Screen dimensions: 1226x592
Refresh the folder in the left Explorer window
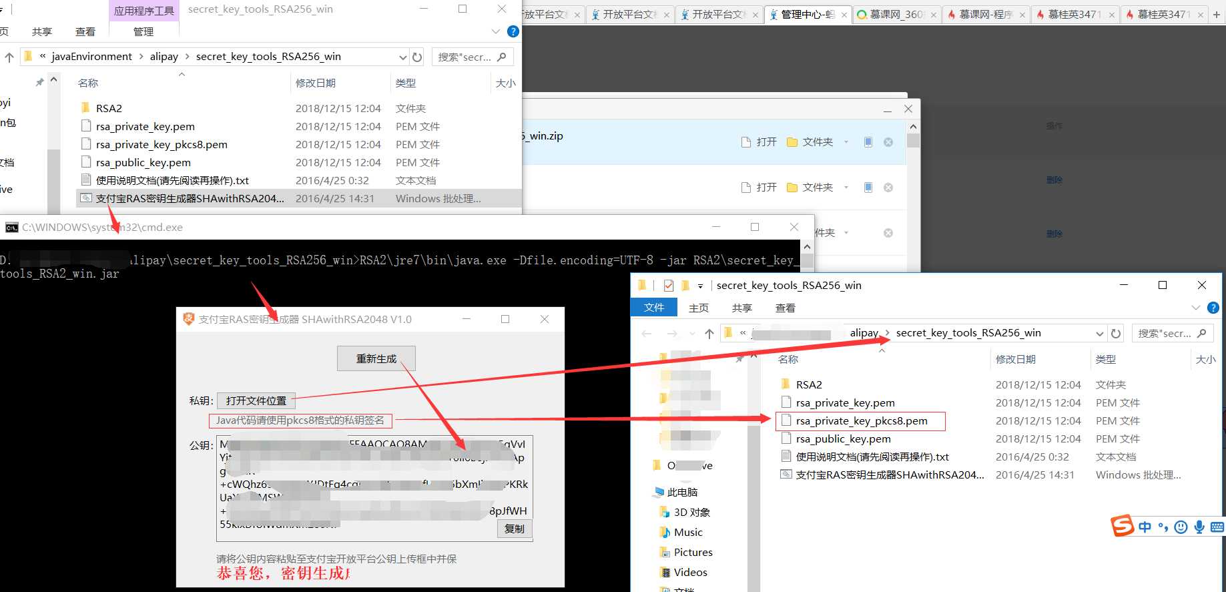(x=417, y=57)
